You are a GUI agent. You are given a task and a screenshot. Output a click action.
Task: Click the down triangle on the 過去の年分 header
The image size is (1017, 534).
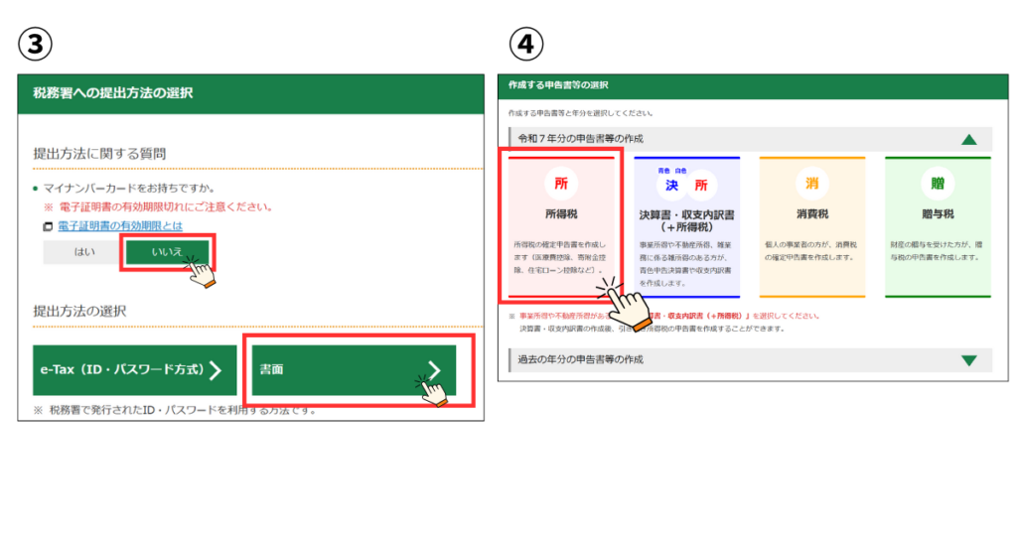point(969,360)
